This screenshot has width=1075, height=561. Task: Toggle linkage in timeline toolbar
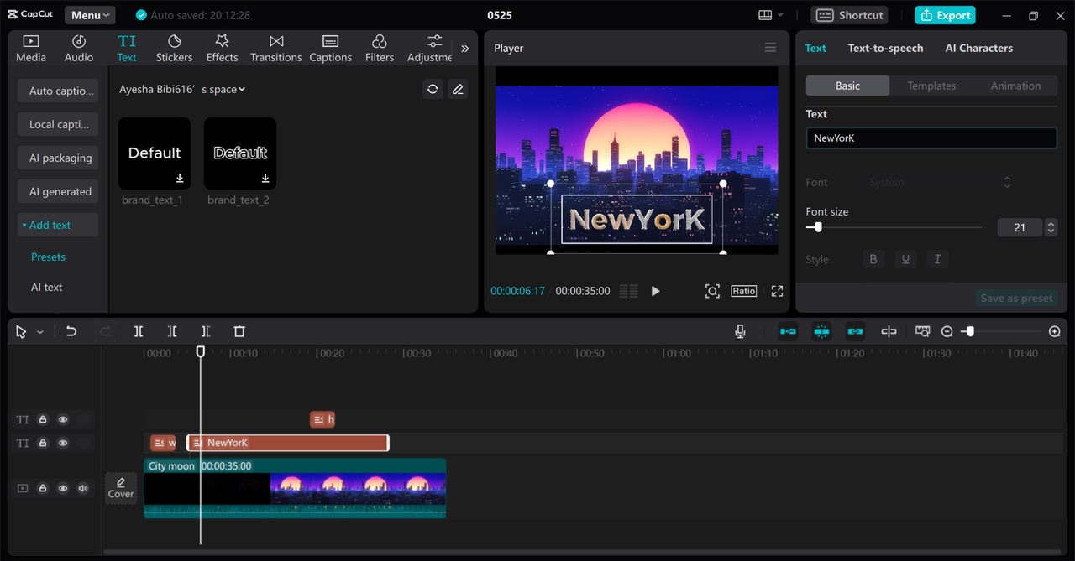855,331
